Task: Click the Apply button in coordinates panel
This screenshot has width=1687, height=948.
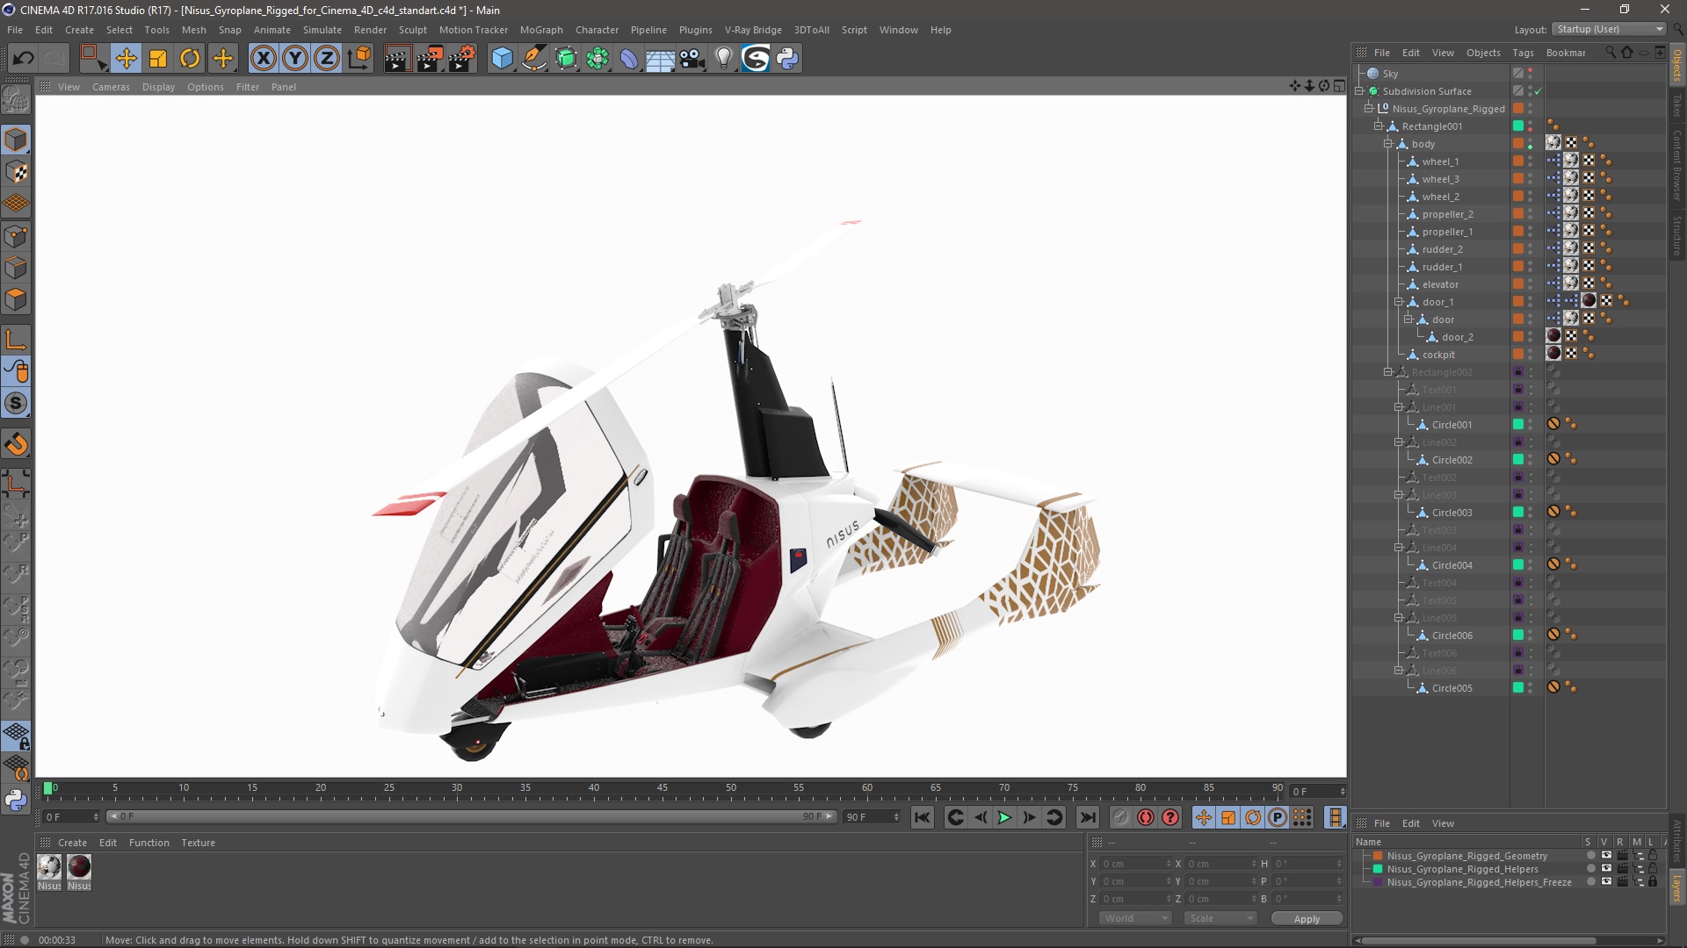Action: (1306, 918)
